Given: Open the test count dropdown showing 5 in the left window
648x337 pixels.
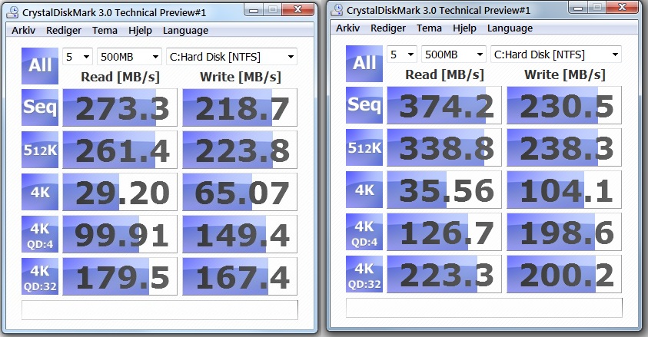Looking at the screenshot, I should click(x=78, y=57).
